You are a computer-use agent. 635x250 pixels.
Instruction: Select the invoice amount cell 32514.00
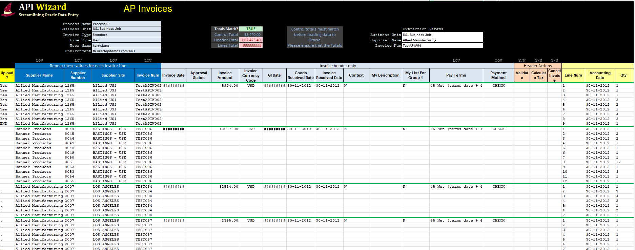pos(225,187)
